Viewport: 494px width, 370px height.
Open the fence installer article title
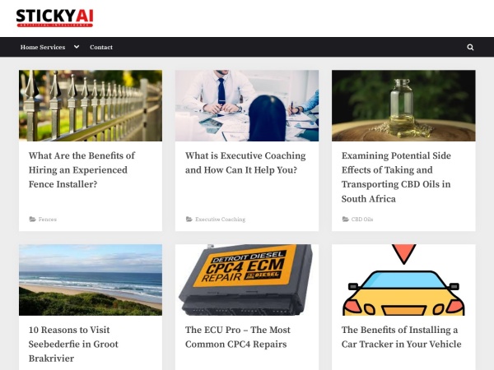(82, 170)
